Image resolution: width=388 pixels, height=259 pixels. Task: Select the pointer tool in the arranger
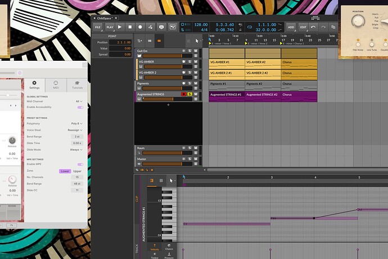pos(197,41)
